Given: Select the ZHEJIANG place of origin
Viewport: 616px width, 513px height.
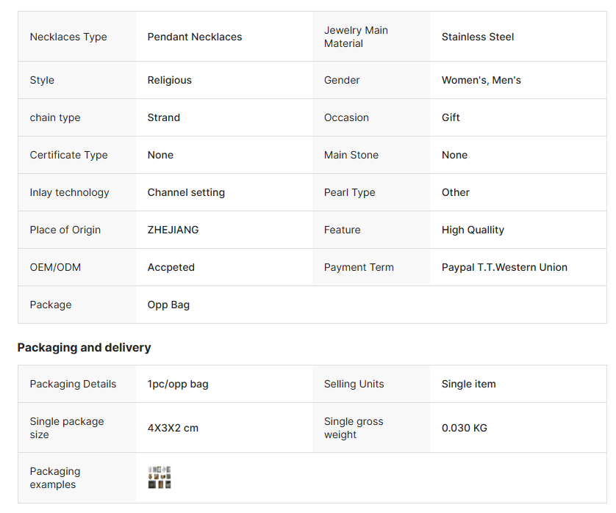Looking at the screenshot, I should click(173, 230).
